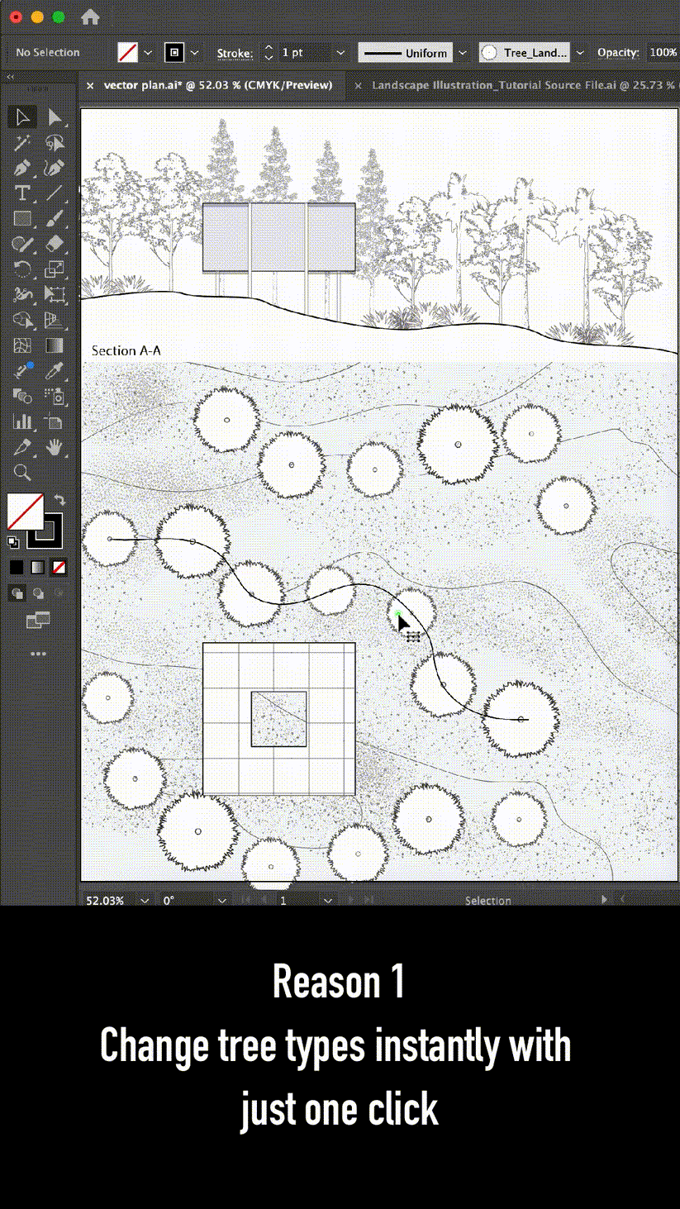Swap fill and stroke colors arrow
Screen dimensions: 680x1209
coord(59,500)
